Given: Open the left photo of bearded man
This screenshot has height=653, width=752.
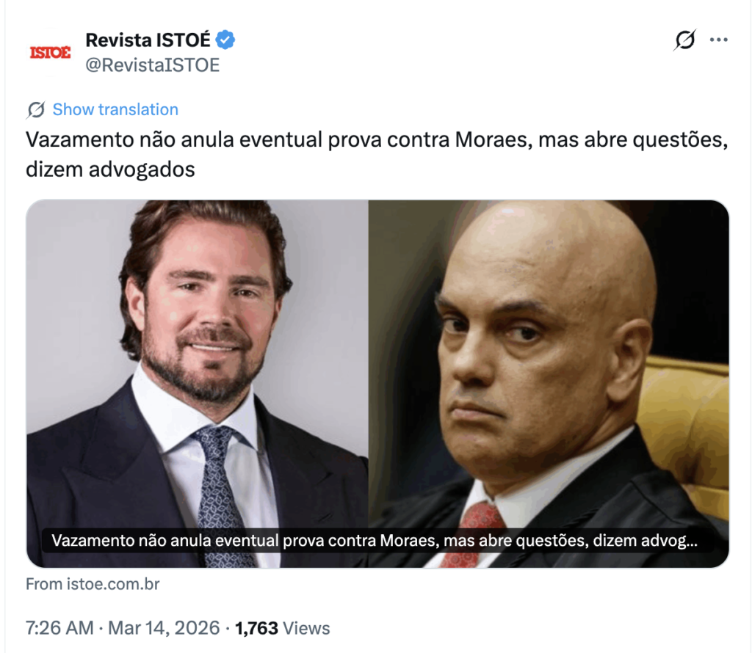Looking at the screenshot, I should tap(197, 384).
